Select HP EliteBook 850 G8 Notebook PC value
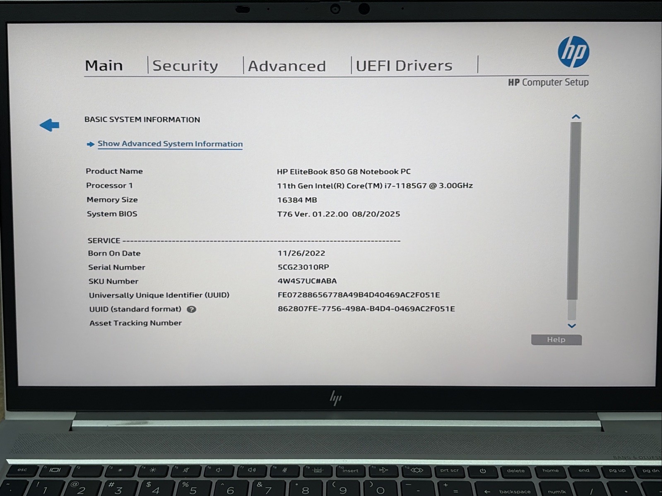Screen dimensions: 662x496 click(344, 172)
